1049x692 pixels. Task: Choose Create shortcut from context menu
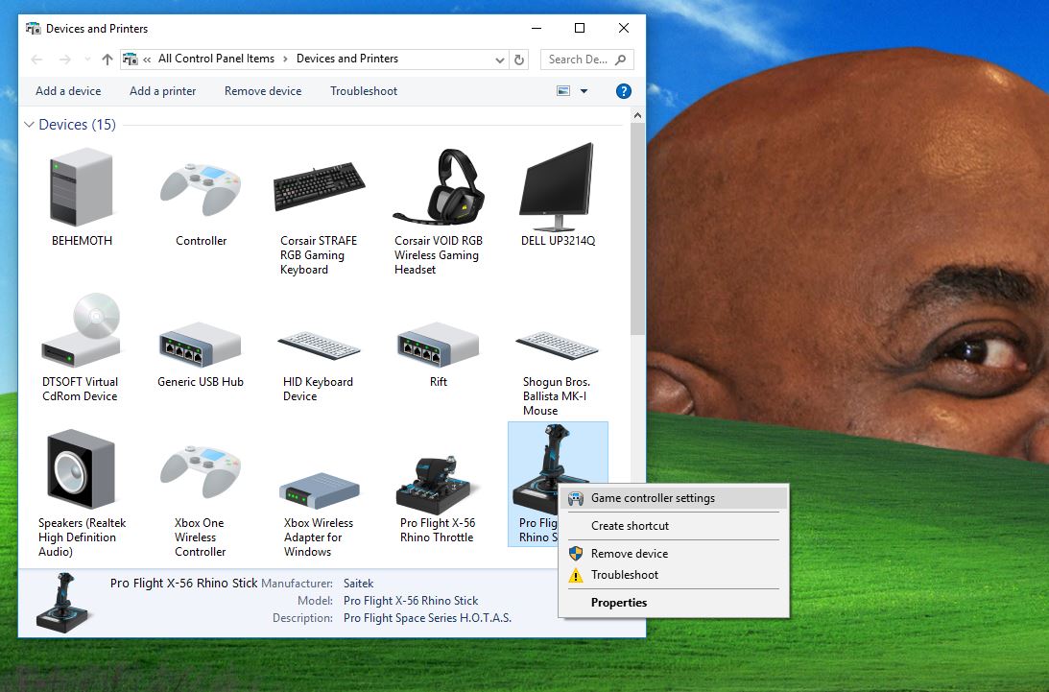(674, 526)
